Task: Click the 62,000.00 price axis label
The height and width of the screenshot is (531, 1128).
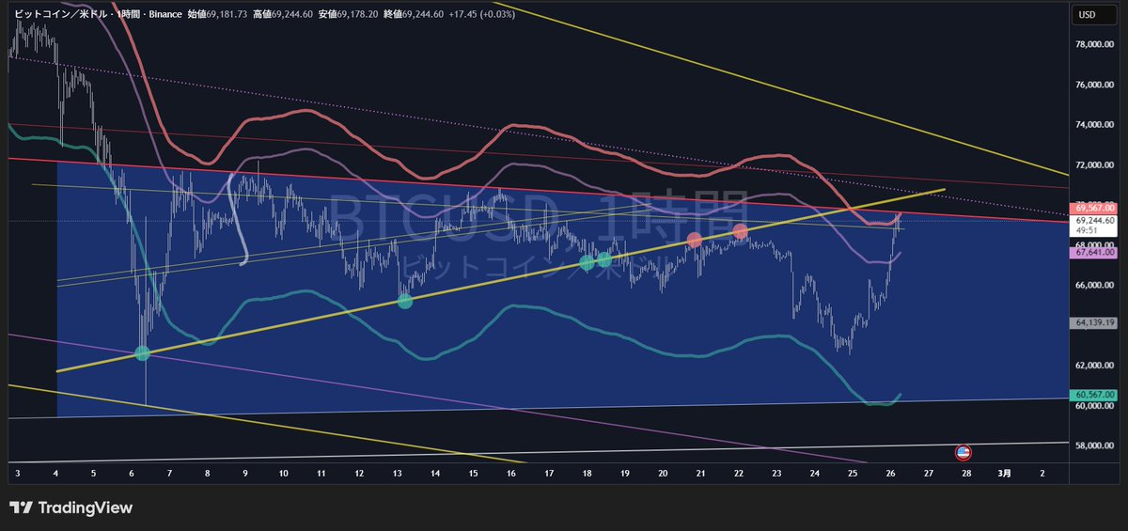Action: point(1094,366)
